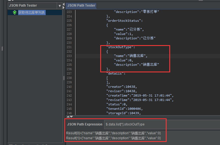Image resolution: width=220 pixels, height=145 pixels.
Task: Click the "createTime" line
Action: pyautogui.click(x=140, y=96)
